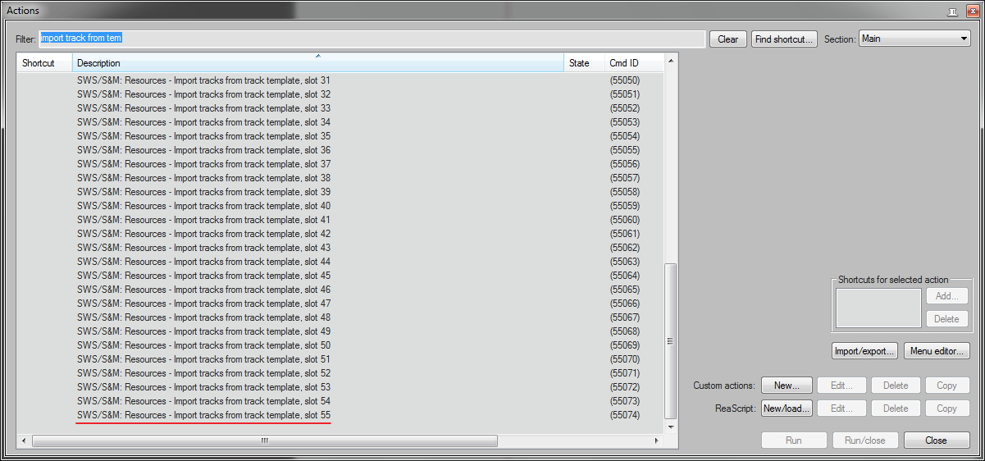The height and width of the screenshot is (461, 985).
Task: Select the action for template slot 41
Action: 203,220
